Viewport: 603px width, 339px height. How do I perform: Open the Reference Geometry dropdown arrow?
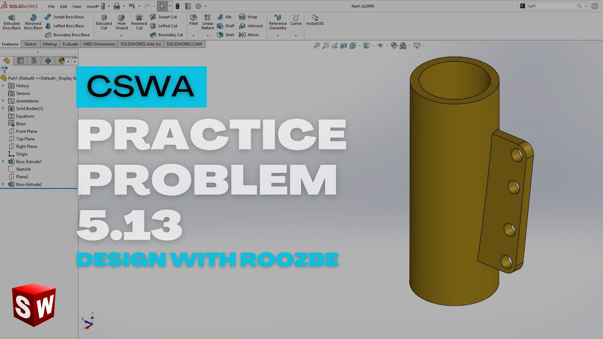click(x=278, y=36)
